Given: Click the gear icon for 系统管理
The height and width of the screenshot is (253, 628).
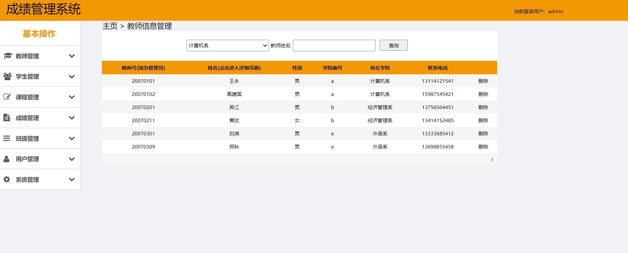Looking at the screenshot, I should [7, 179].
